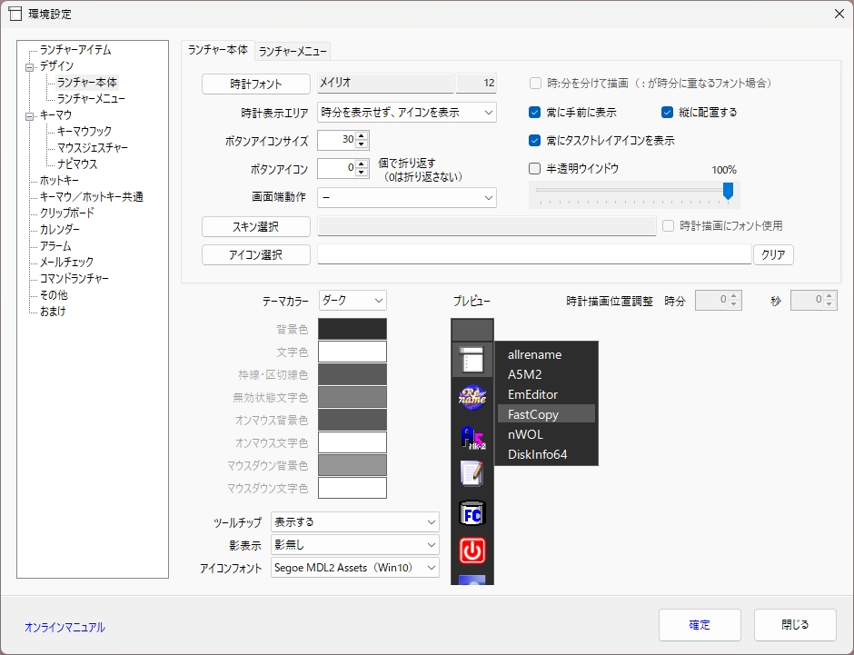Increase ボタンアイコンサイズ with up arrow

tap(362, 135)
